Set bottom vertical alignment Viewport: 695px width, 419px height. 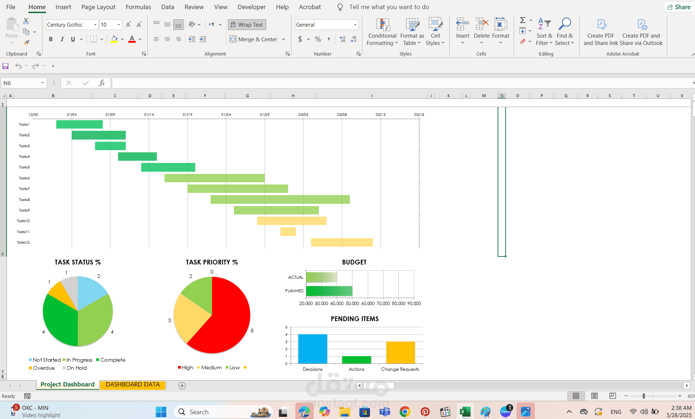point(178,24)
